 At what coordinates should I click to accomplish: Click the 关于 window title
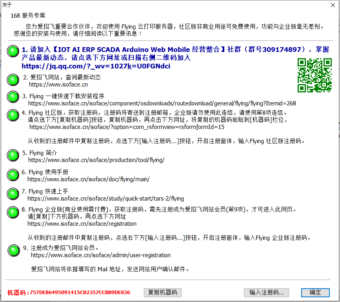coord(7,5)
